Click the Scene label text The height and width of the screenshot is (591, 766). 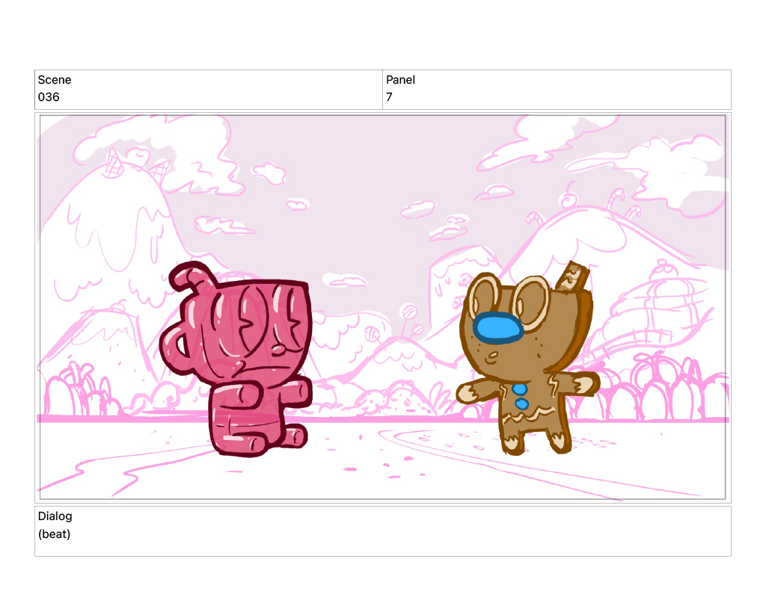click(x=55, y=80)
